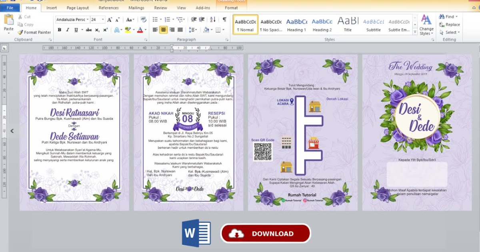This screenshot has height=252, width=480.
Task: Align text to the right
Action: (172, 30)
